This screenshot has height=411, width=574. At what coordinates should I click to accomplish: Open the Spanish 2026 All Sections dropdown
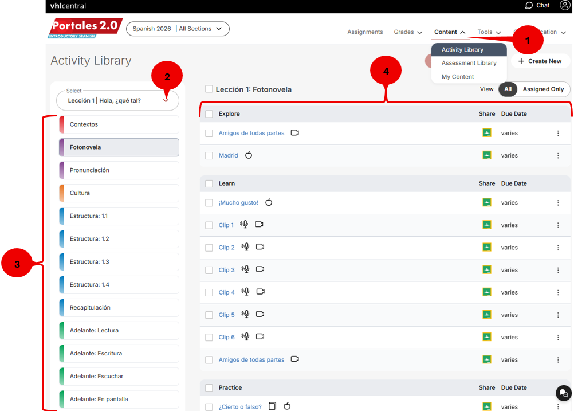(x=178, y=29)
